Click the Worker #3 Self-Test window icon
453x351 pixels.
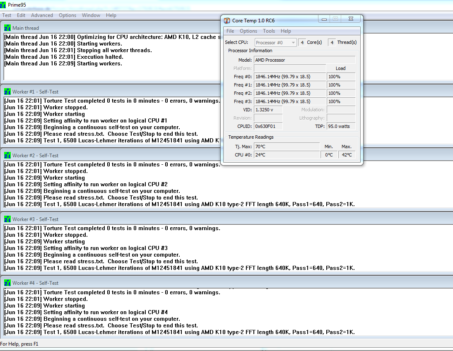7,219
